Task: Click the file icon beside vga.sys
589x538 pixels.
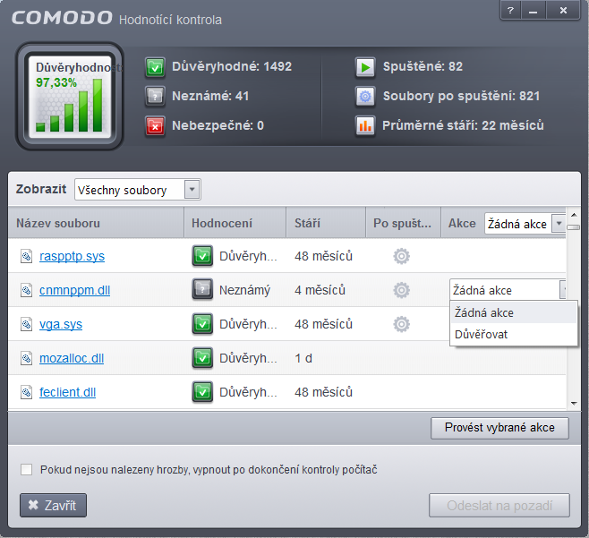Action: pos(27,324)
